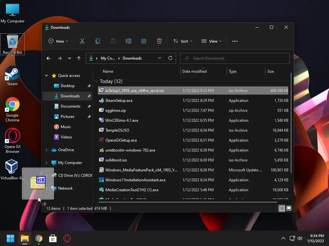Go back with the left arrow

point(49,58)
